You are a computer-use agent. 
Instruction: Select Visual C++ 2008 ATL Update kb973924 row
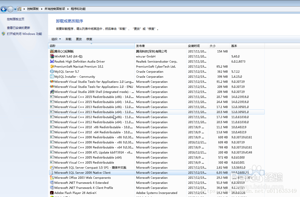pos(157,152)
